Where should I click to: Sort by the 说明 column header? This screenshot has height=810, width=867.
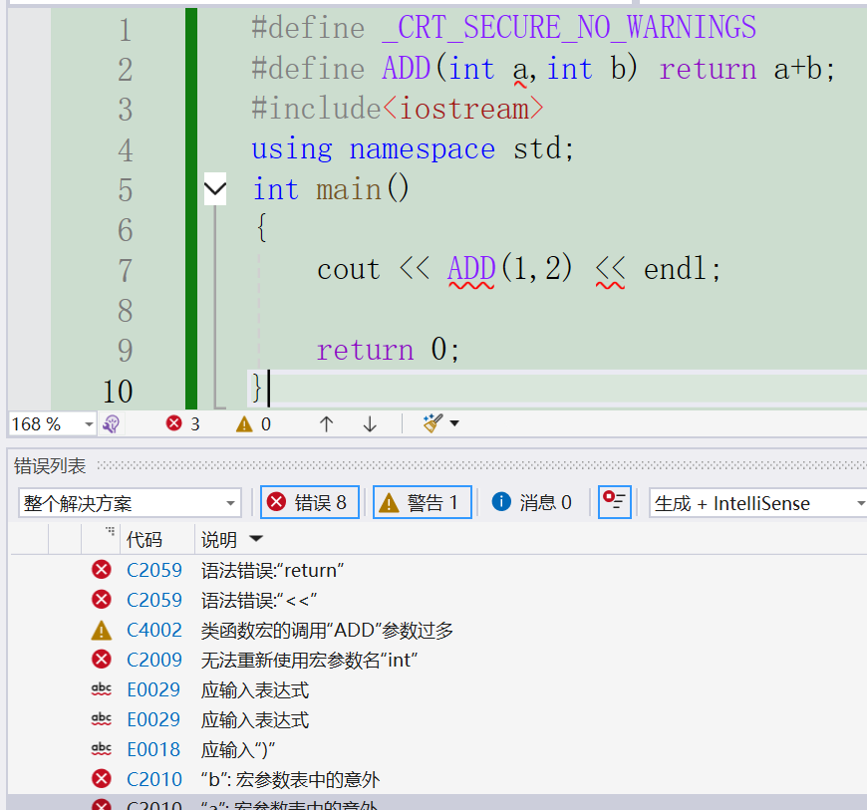pos(219,539)
